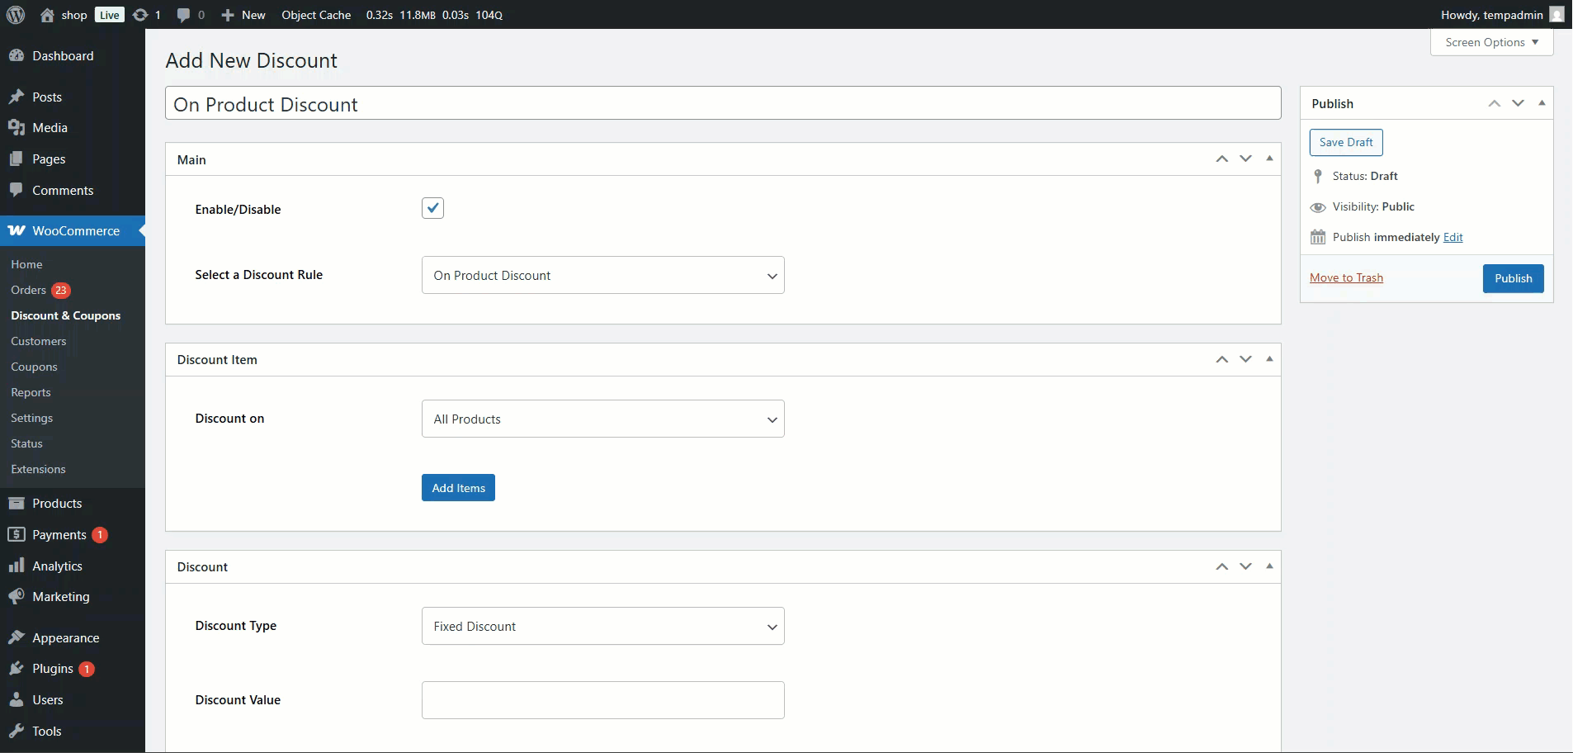
Task: Collapse the Main panel toggle triangle
Action: pos(1269,159)
